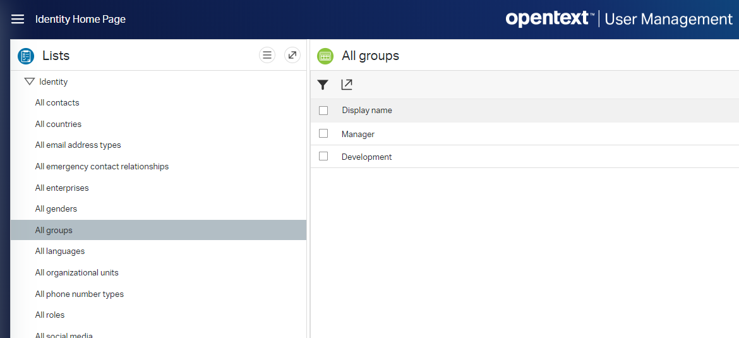Open the Lists panel options menu
Image resolution: width=739 pixels, height=338 pixels.
coord(267,56)
